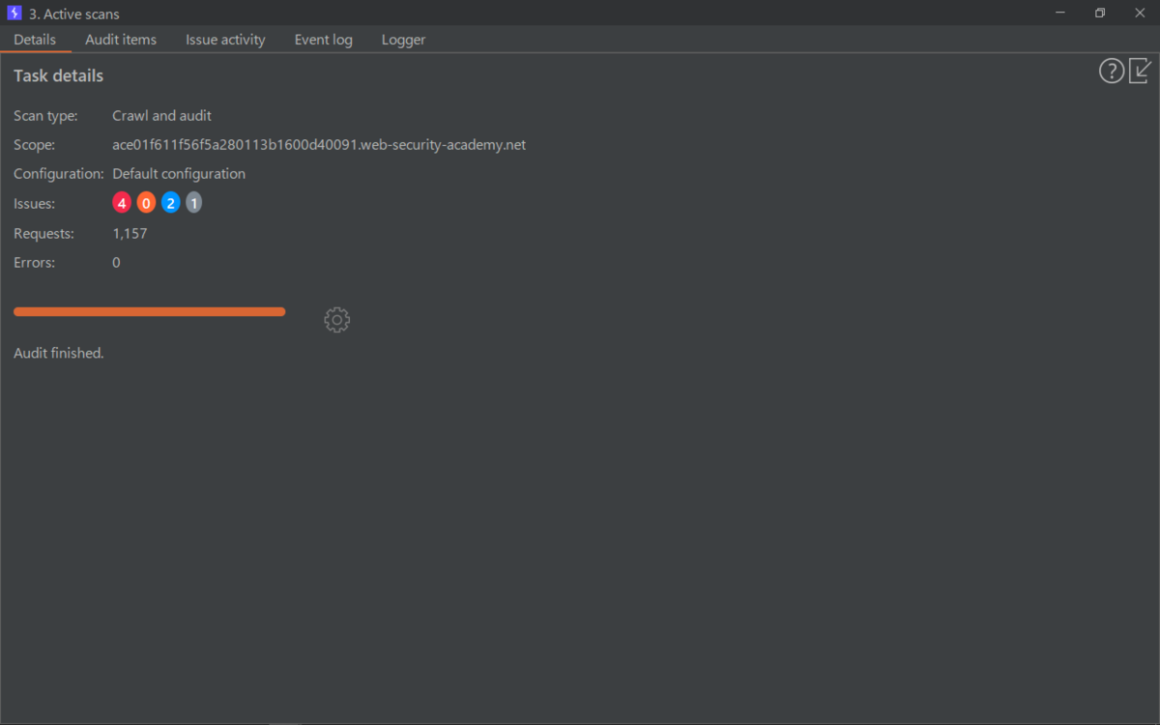Click the 'Scan type:' label
The width and height of the screenshot is (1160, 725).
[x=45, y=116]
